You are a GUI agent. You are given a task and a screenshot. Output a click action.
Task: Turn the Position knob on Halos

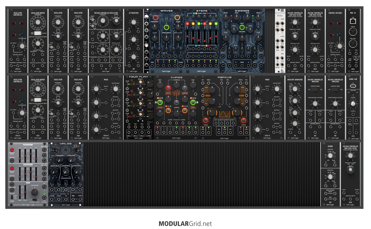click(x=77, y=172)
